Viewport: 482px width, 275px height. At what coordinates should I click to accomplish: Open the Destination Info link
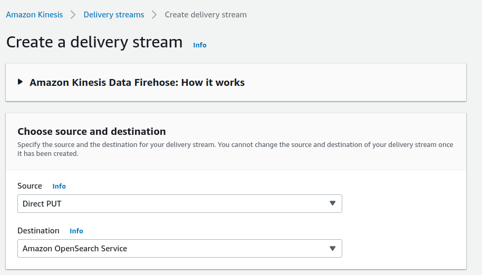(x=76, y=231)
